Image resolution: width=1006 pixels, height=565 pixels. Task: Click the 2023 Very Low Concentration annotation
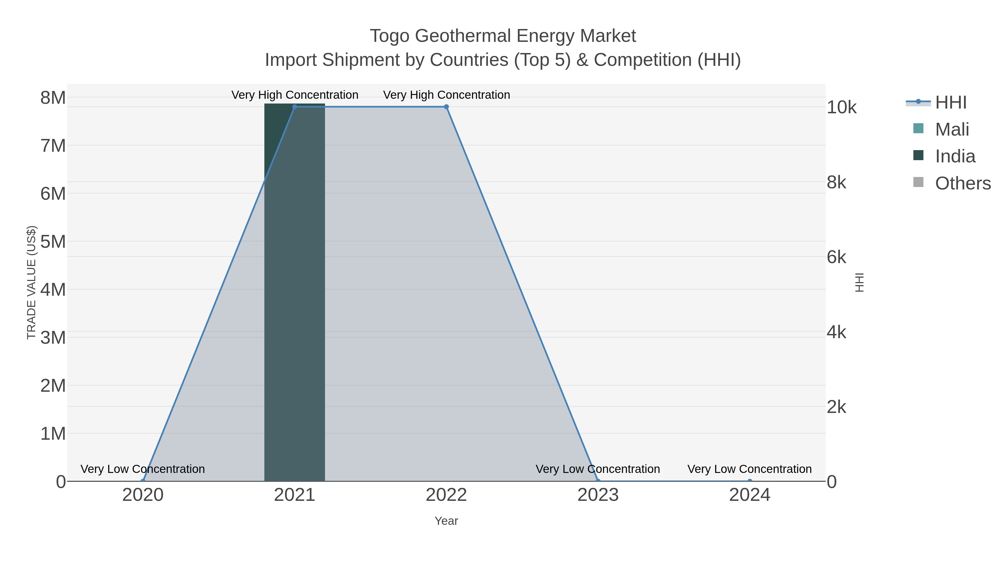point(598,469)
